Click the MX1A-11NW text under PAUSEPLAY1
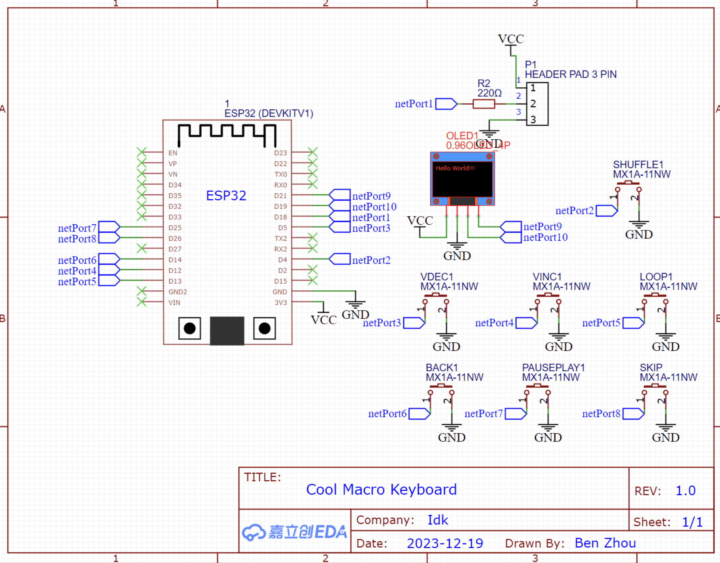The image size is (720, 563). point(551,377)
